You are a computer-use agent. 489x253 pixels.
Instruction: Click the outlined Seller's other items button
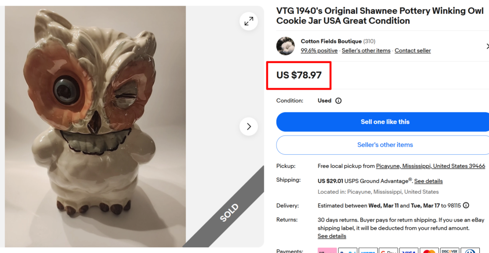tap(385, 145)
